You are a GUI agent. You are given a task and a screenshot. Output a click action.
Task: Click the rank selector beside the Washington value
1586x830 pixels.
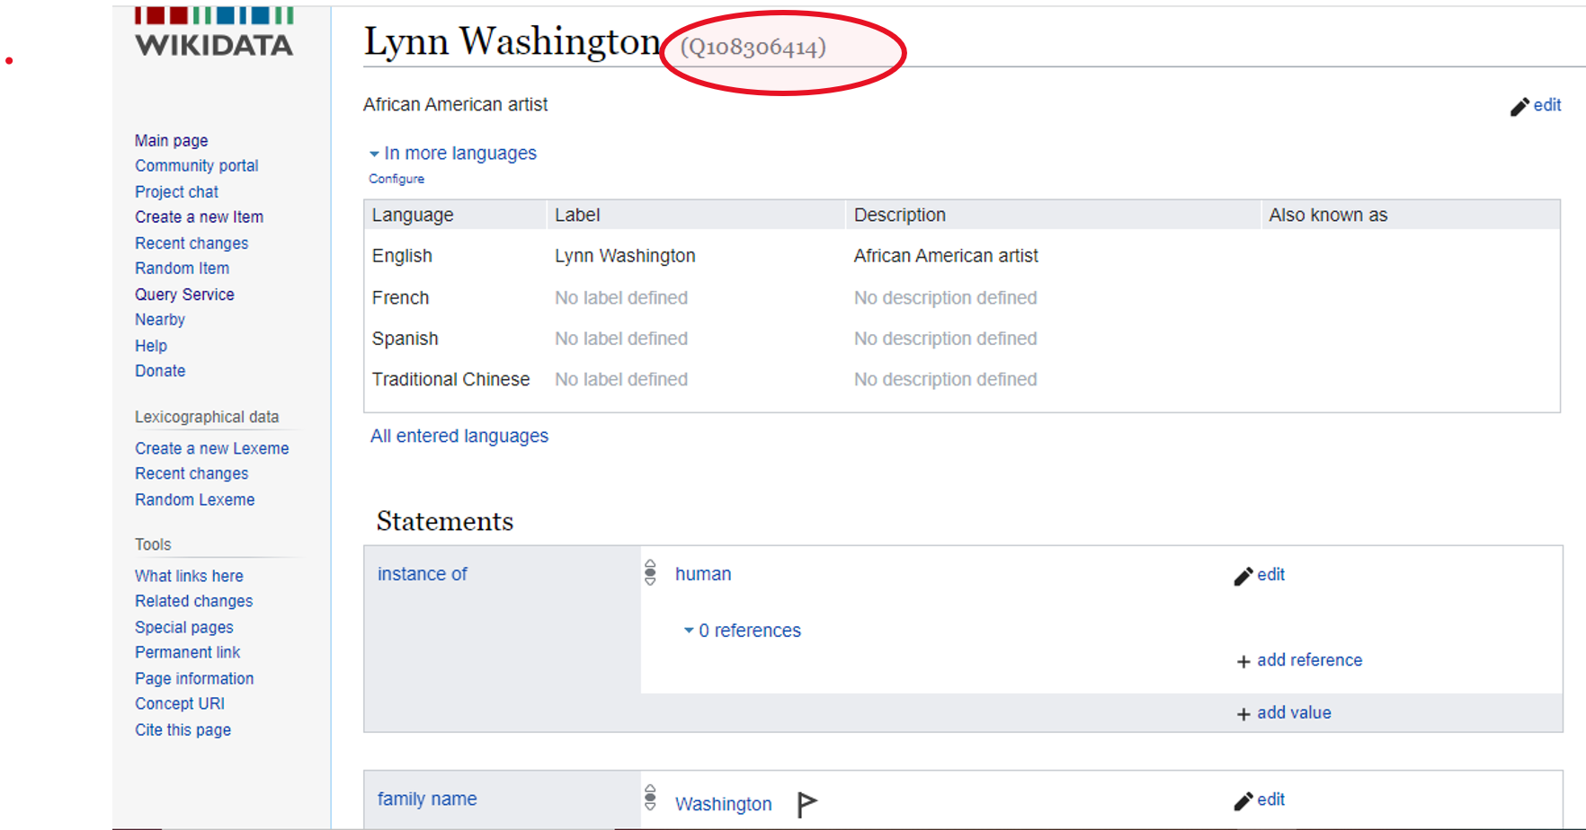pyautogui.click(x=649, y=798)
